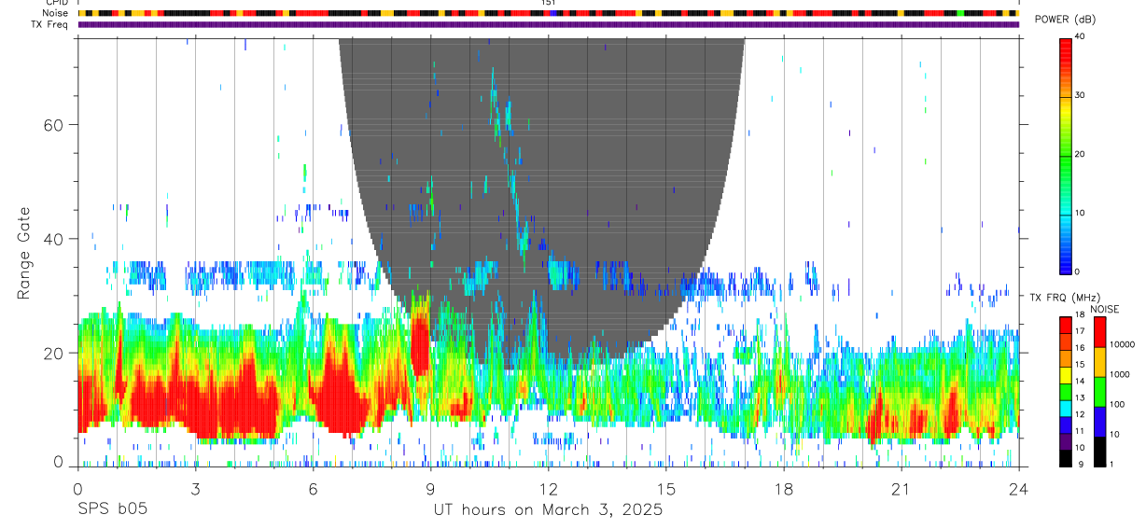The height and width of the screenshot is (529, 1146).
Task: Click the 24 tick on the UT hours axis
Action: tap(1018, 489)
